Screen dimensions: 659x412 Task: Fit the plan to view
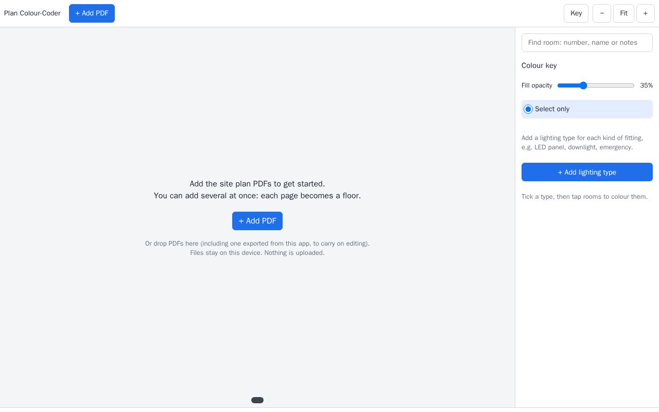pyautogui.click(x=623, y=13)
